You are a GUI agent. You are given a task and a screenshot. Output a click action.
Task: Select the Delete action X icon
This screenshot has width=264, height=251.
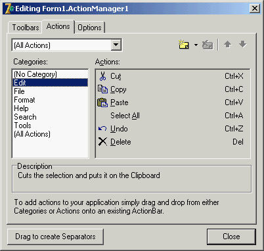click(x=102, y=142)
